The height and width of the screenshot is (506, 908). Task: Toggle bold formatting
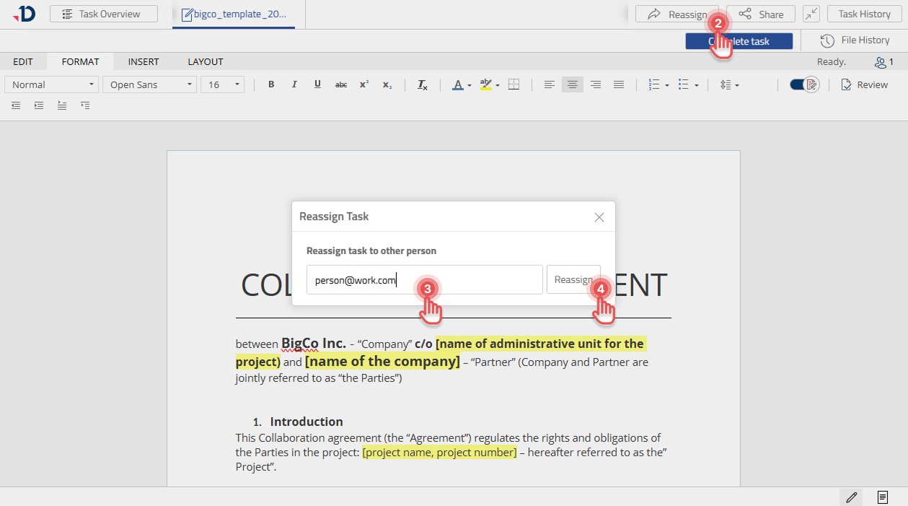[x=271, y=84]
